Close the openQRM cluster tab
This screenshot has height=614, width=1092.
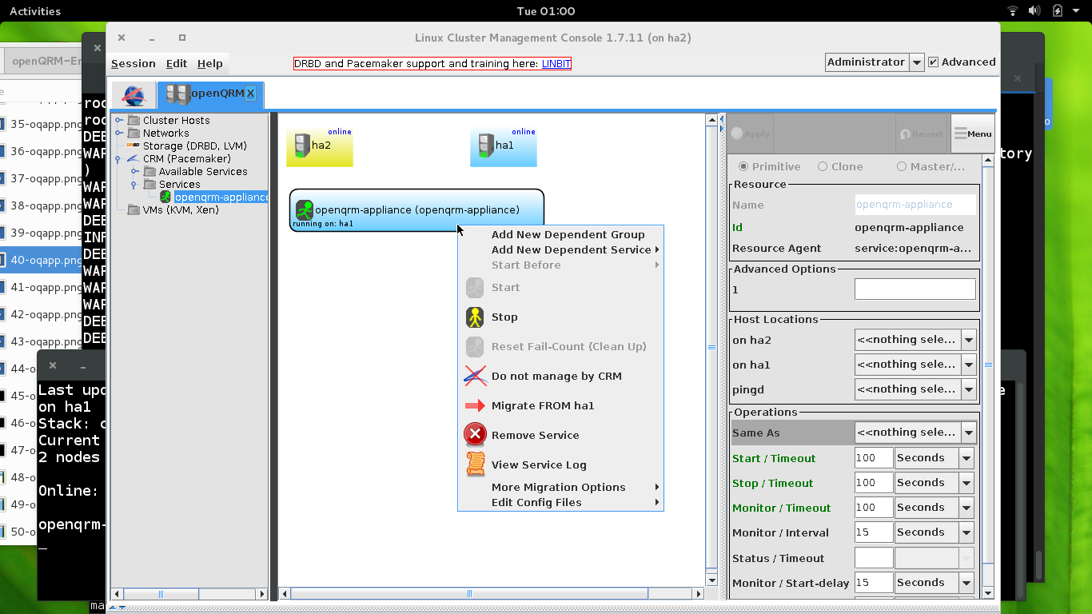250,94
